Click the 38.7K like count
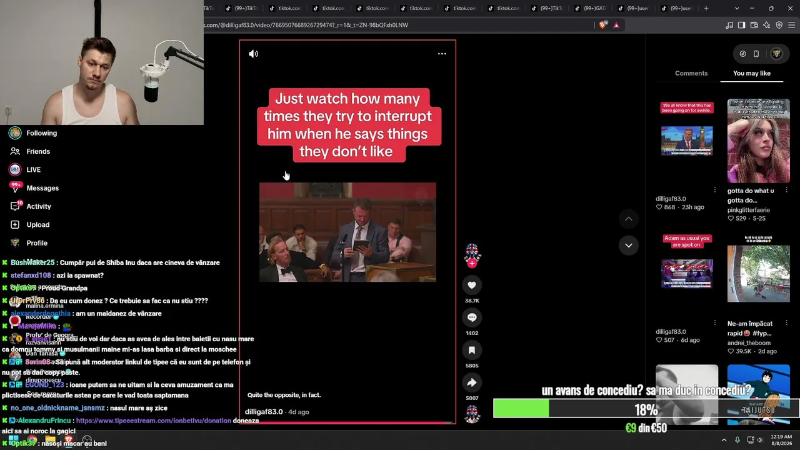800x450 pixels. click(472, 301)
